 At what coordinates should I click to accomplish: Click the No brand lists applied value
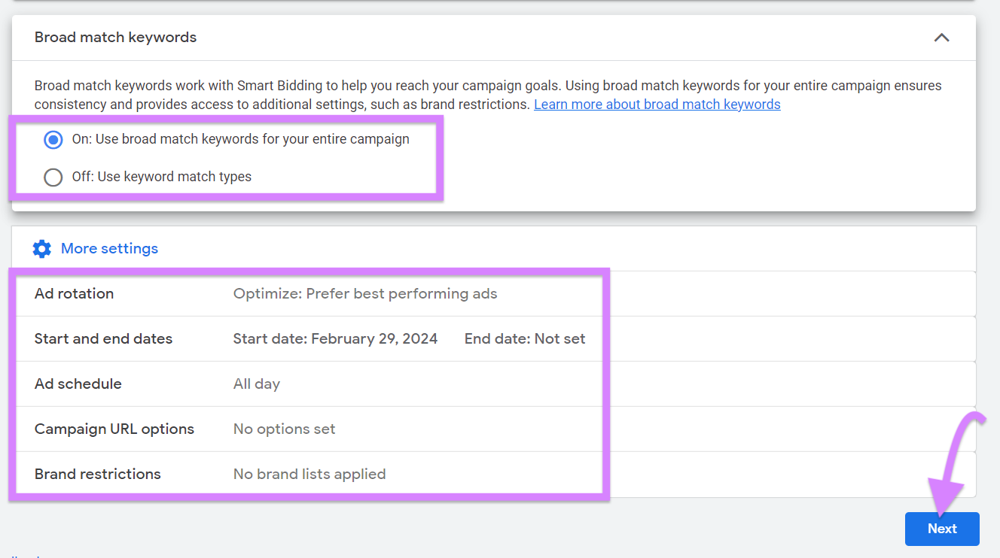(x=309, y=474)
